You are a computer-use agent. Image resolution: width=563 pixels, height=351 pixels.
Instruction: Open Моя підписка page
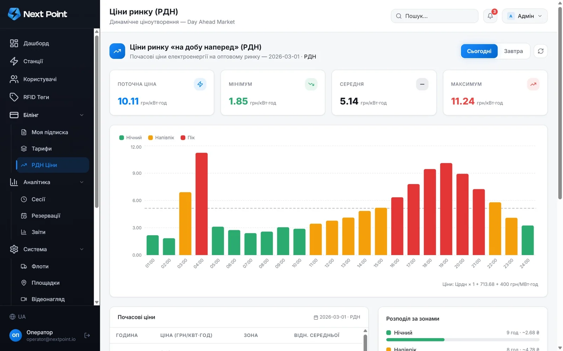pos(52,132)
